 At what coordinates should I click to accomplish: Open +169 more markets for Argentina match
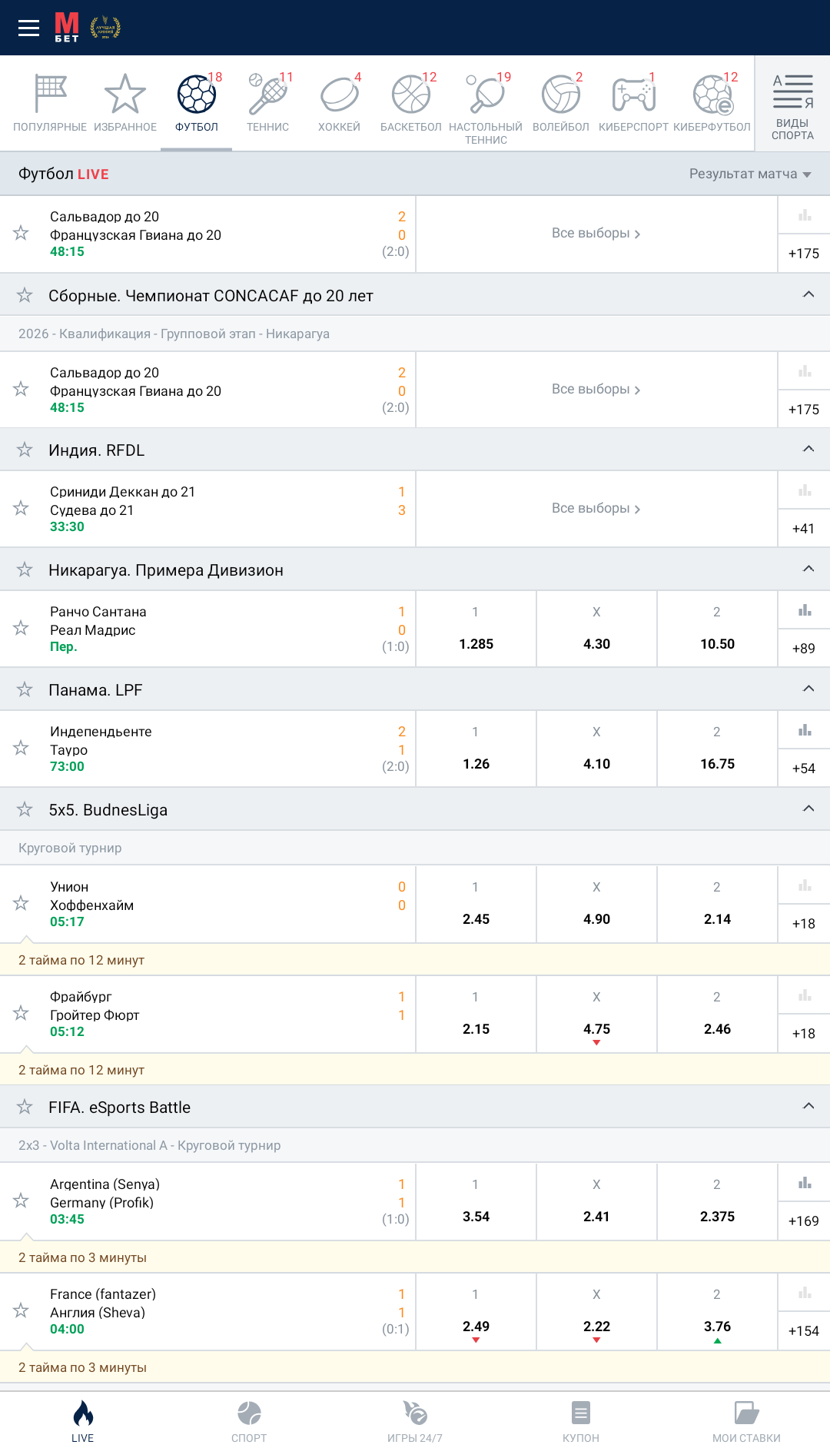tap(803, 1221)
